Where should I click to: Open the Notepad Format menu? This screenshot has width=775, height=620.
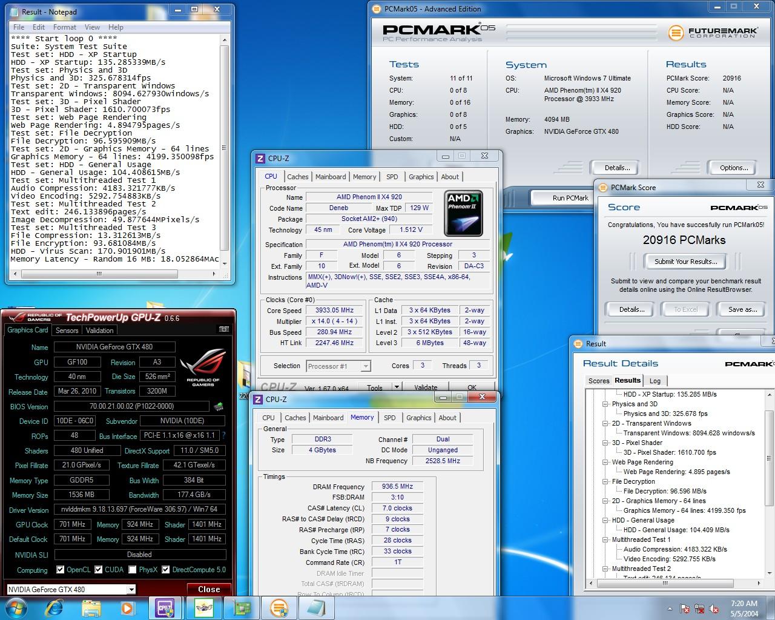pos(65,27)
